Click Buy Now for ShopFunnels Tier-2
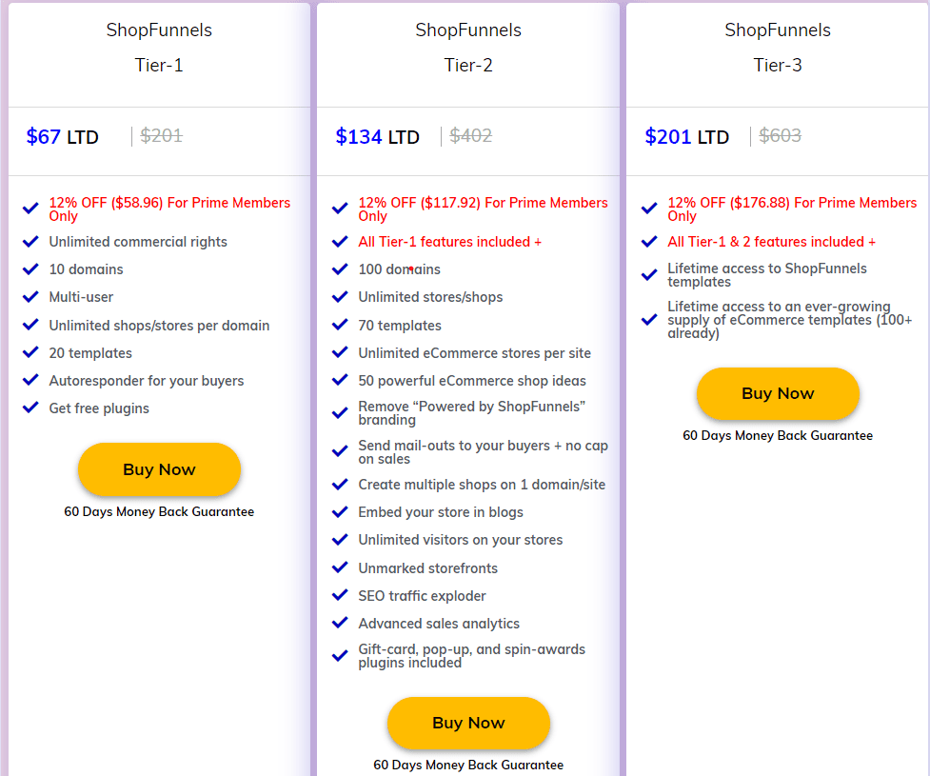This screenshot has width=930, height=776. pyautogui.click(x=468, y=723)
